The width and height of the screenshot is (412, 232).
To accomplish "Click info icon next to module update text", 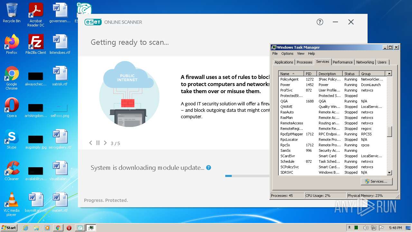I will click(209, 168).
